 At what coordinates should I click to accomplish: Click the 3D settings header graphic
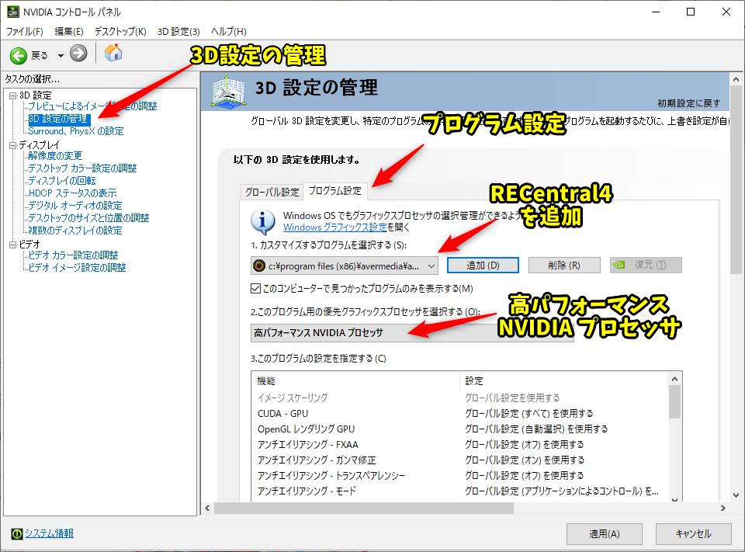pyautogui.click(x=228, y=92)
